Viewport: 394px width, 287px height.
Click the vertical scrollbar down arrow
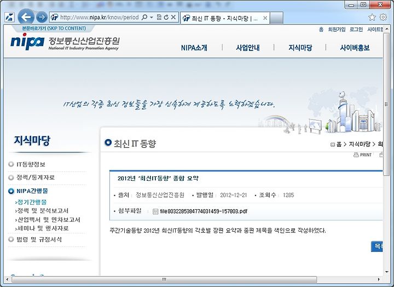[387, 272]
